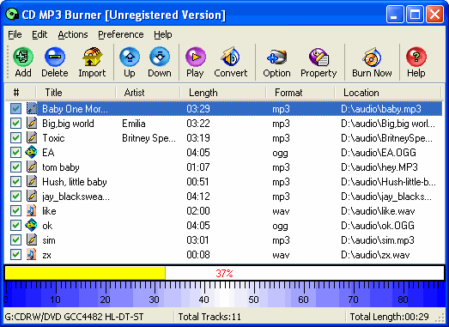The image size is (449, 327).
Task: Click the Import toolbar icon
Action: click(92, 57)
